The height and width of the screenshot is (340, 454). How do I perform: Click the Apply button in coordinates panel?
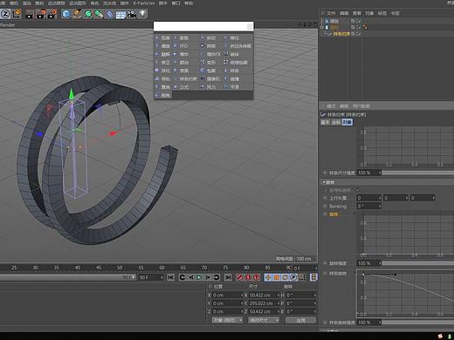(300, 320)
